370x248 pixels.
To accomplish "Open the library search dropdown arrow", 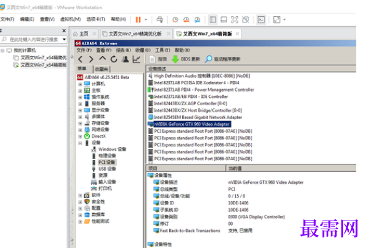I will [64, 39].
